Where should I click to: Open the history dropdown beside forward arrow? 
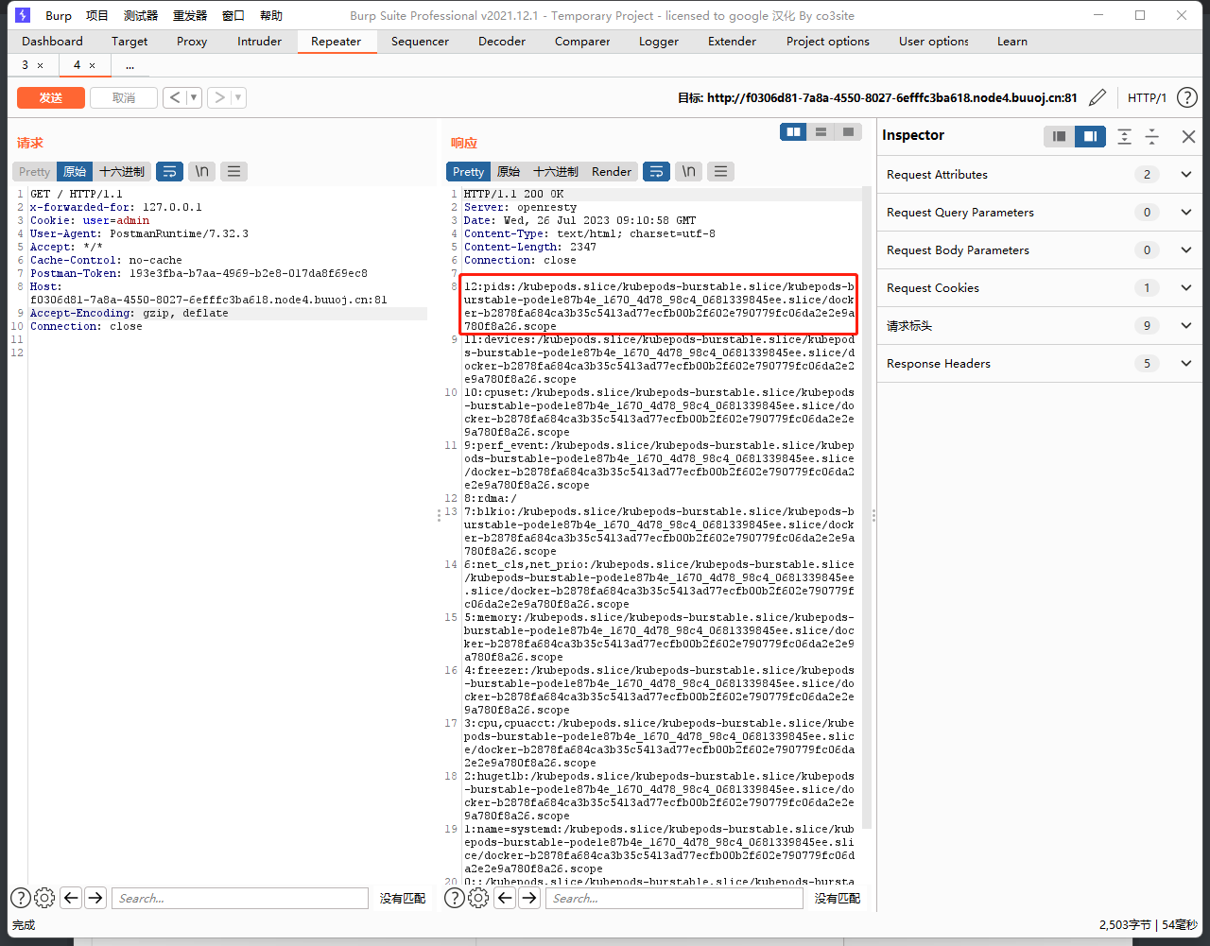coord(238,97)
